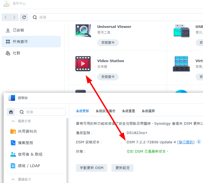This screenshot has height=183, width=203.
Task: Switch to the 系統還原 tab
Action: tap(148, 111)
